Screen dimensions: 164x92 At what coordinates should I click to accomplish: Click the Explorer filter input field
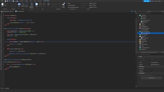pyautogui.click(x=150, y=13)
